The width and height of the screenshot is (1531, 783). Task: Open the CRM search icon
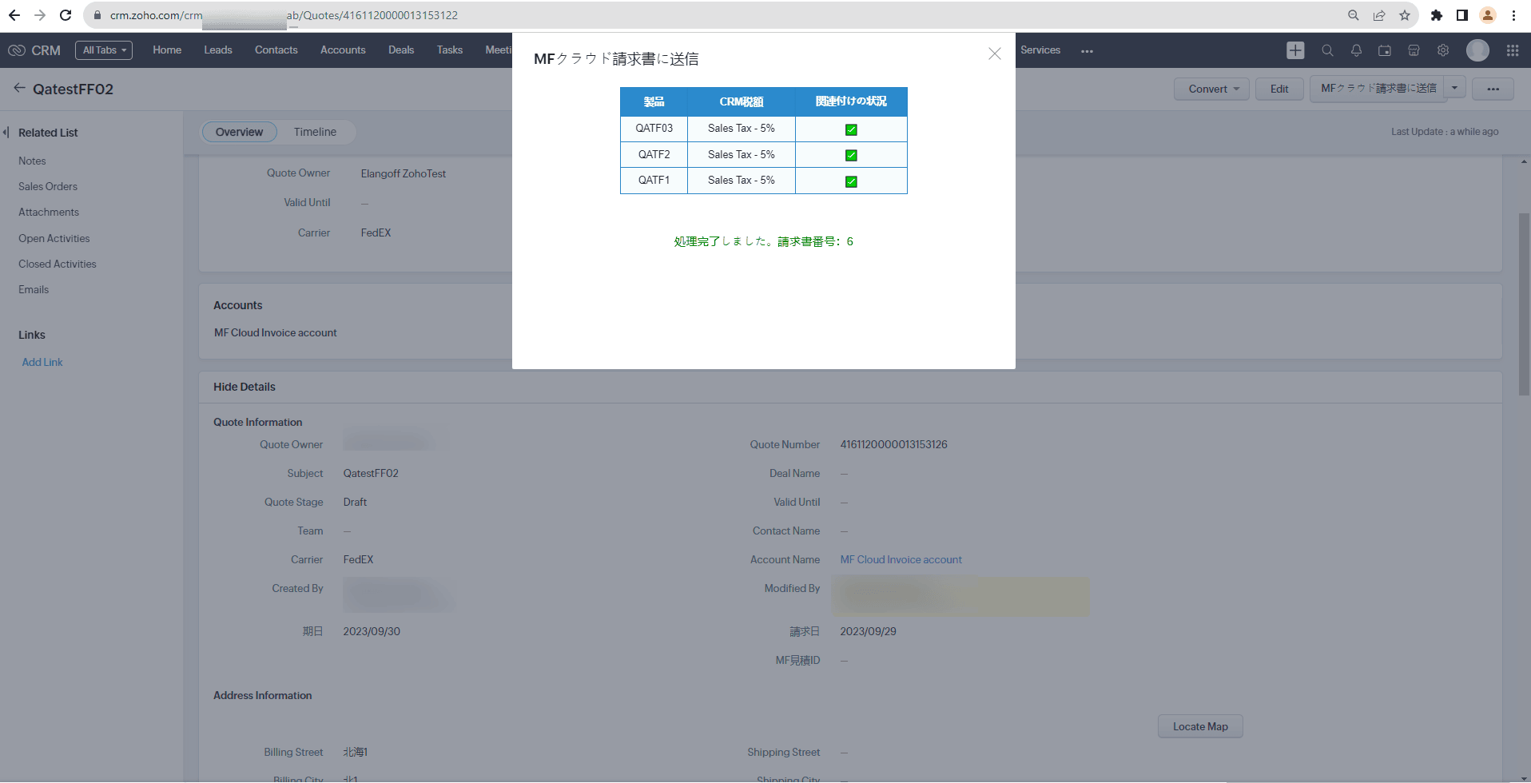pos(1327,50)
